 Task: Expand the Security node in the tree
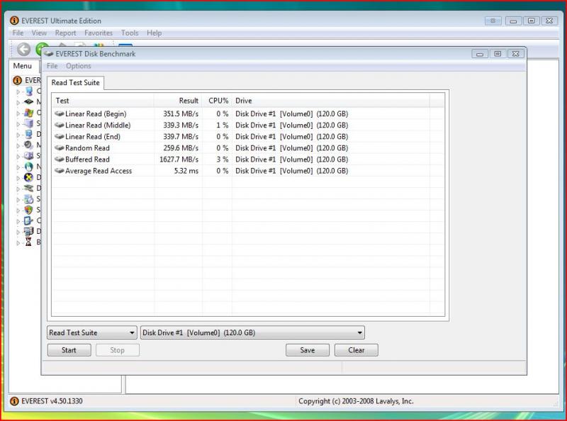18,210
